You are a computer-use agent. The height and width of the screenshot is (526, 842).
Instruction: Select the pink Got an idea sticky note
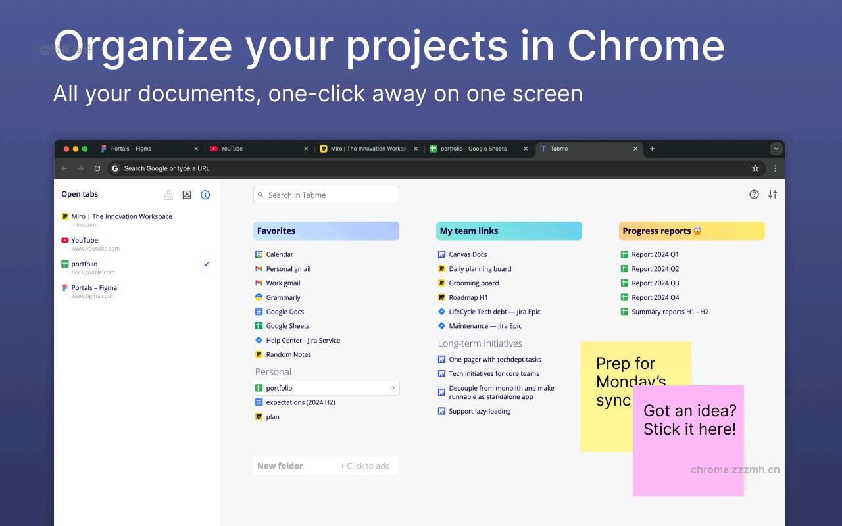click(688, 441)
